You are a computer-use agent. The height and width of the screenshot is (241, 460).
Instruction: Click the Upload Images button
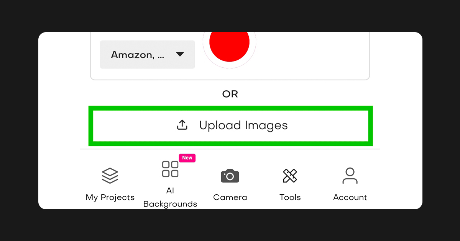click(x=230, y=126)
